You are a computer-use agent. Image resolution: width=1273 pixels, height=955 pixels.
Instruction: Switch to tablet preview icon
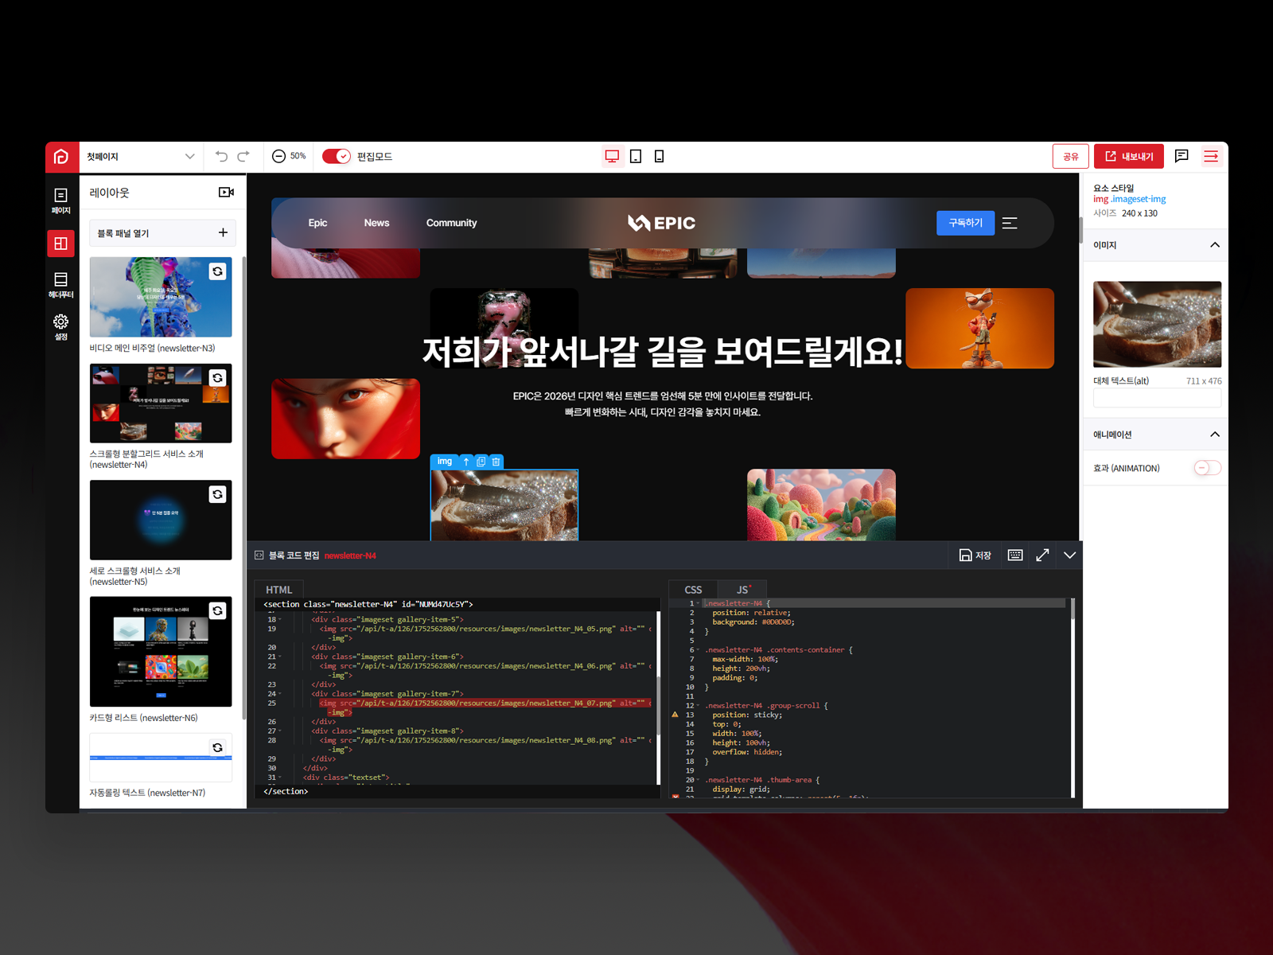click(636, 157)
